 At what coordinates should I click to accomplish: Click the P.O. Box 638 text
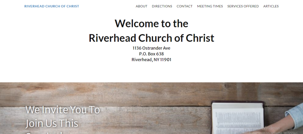click(151, 54)
